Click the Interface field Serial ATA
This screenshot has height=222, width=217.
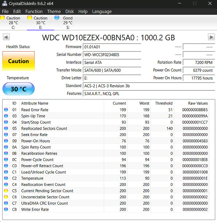coord(112,62)
